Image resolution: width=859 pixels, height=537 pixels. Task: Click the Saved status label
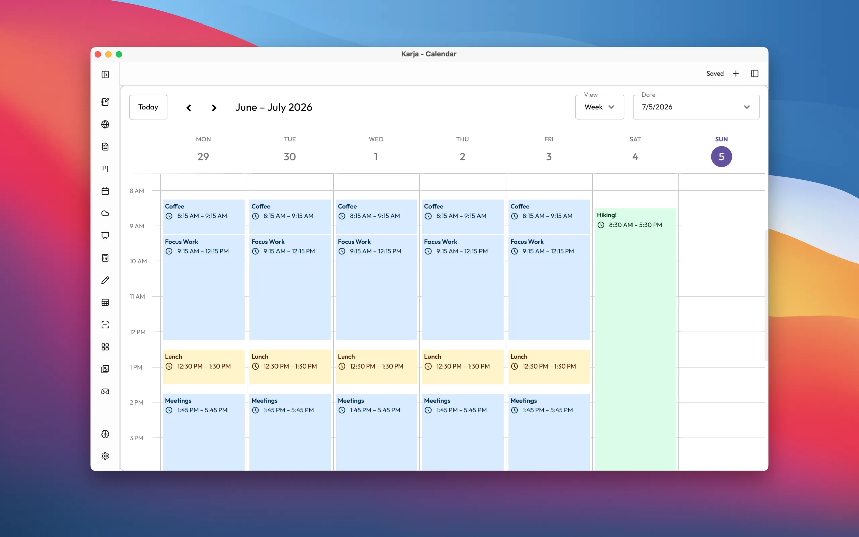[715, 74]
